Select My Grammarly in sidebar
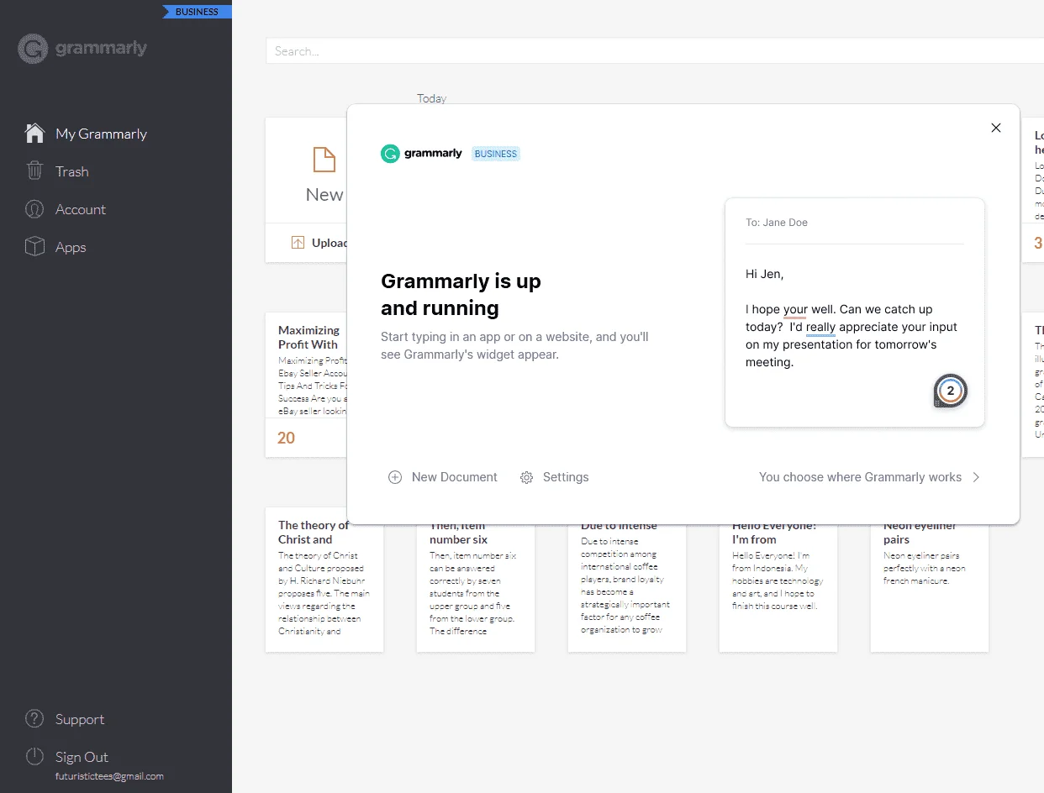Viewport: 1044px width, 793px height. [101, 134]
